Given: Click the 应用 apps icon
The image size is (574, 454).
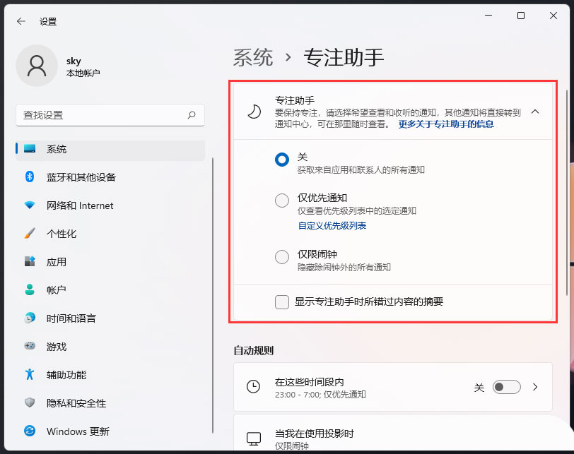Looking at the screenshot, I should pos(30,261).
